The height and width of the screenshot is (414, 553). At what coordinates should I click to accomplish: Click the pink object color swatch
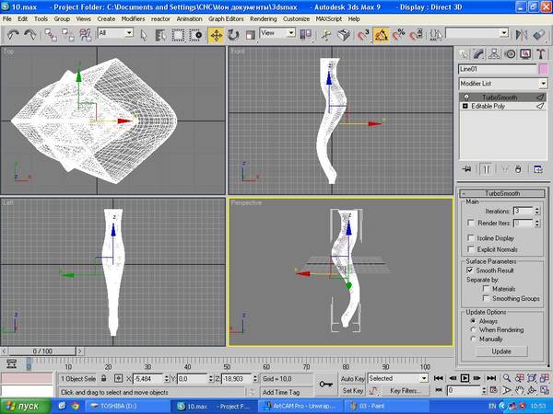click(x=543, y=69)
